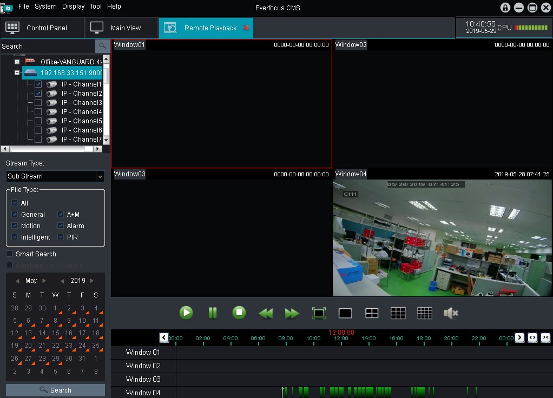Viewport: 553px width, 398px height.
Task: Toggle full screen playback view
Action: (318, 313)
